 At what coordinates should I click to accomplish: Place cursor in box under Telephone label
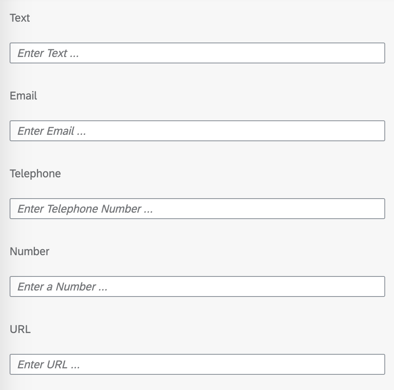coord(197,209)
